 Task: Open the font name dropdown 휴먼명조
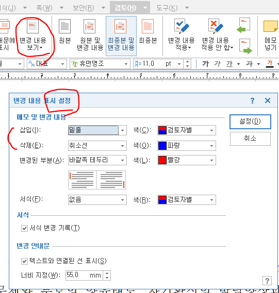pyautogui.click(x=100, y=64)
